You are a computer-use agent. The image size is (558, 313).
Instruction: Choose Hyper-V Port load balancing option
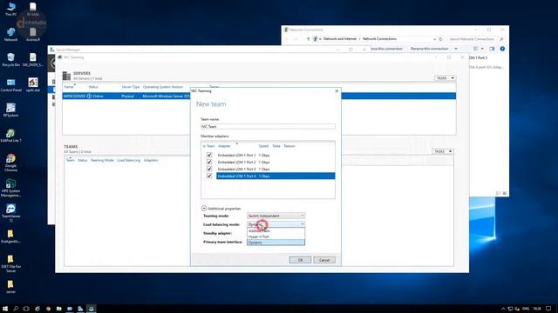click(x=276, y=236)
